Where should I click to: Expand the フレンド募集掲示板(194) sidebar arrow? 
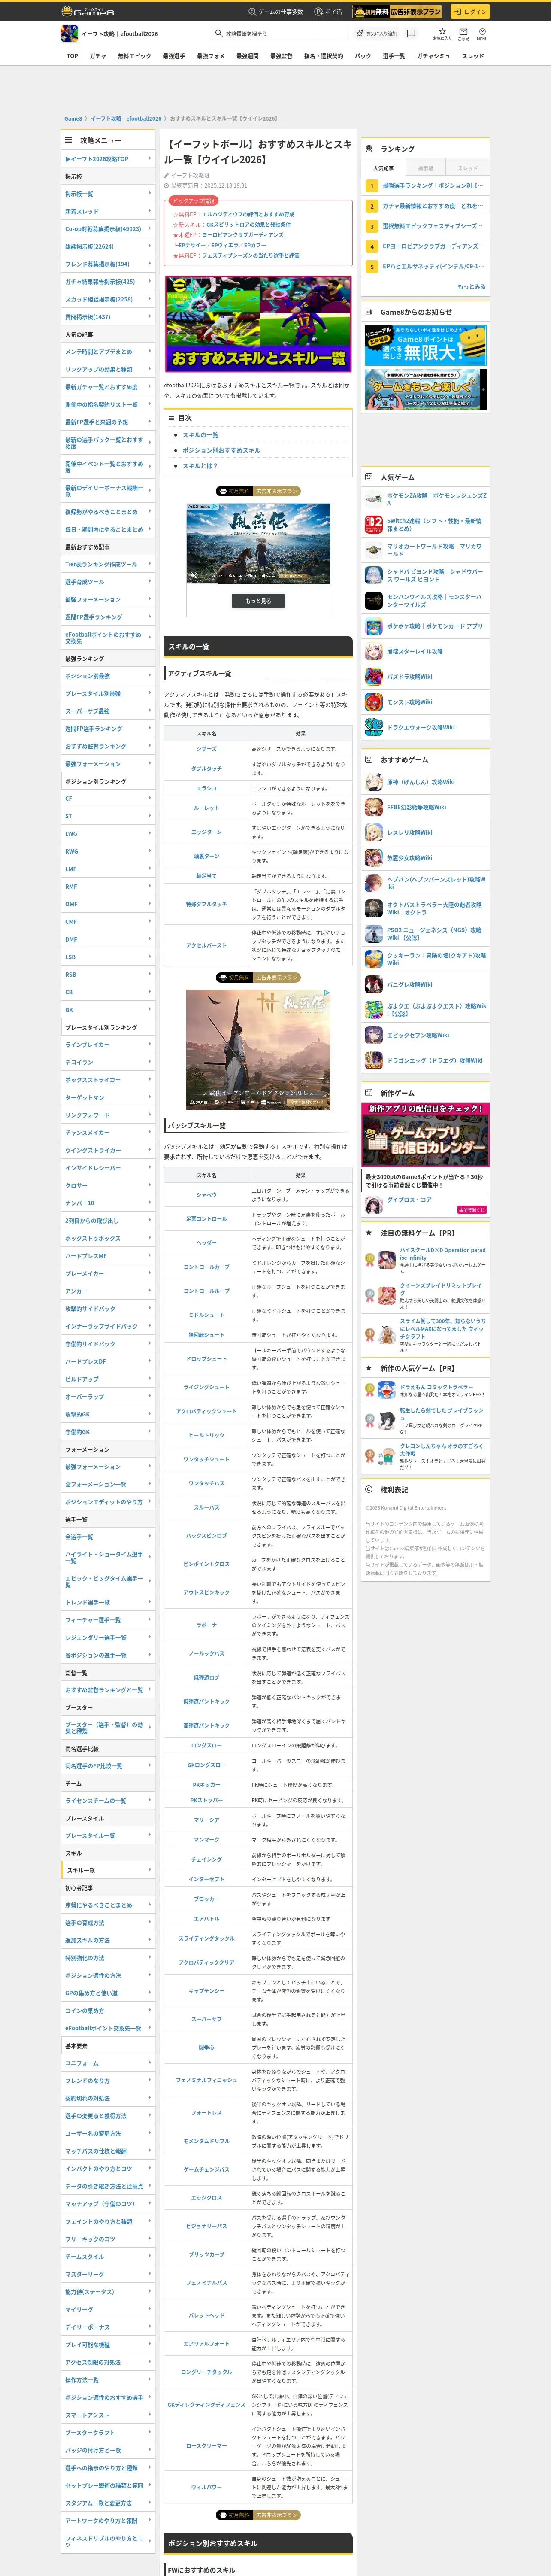(150, 264)
